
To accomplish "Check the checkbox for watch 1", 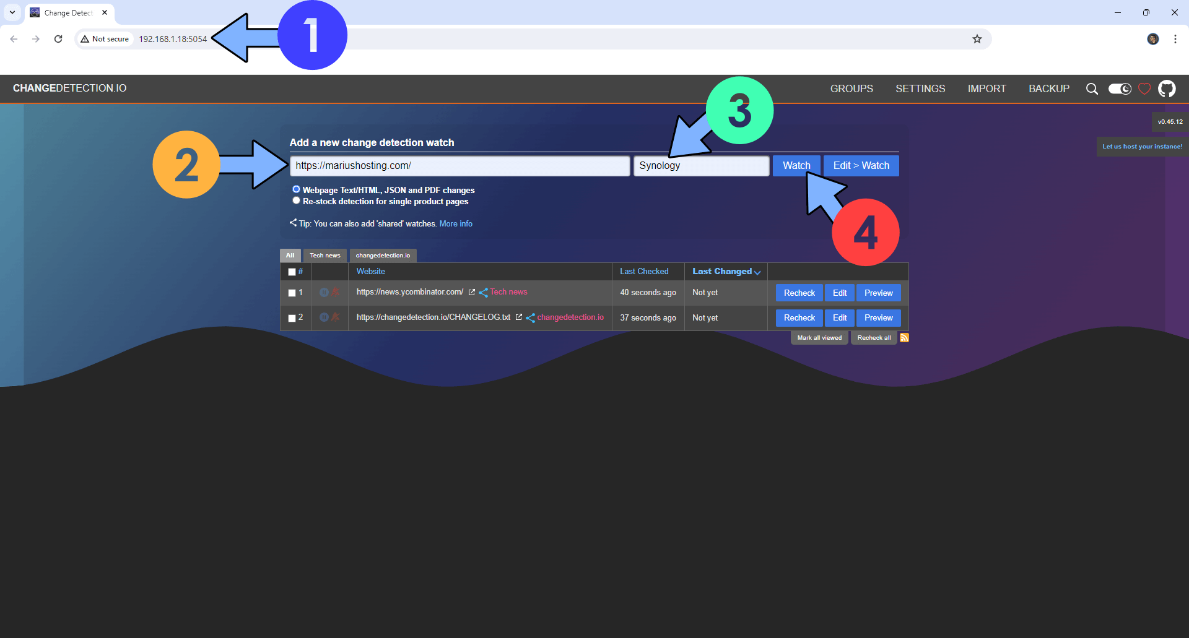I will point(292,293).
